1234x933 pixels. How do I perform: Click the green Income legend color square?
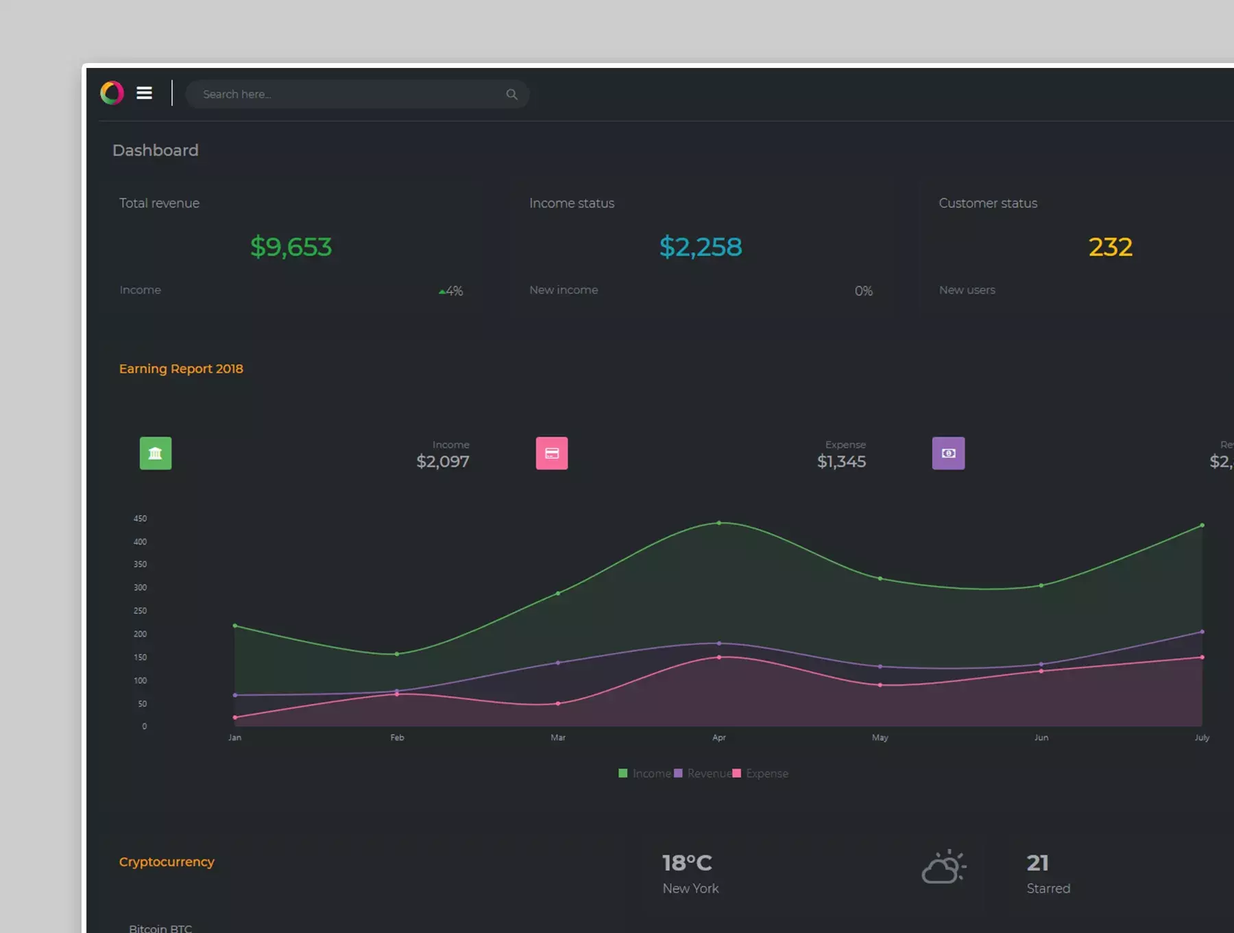pos(623,773)
